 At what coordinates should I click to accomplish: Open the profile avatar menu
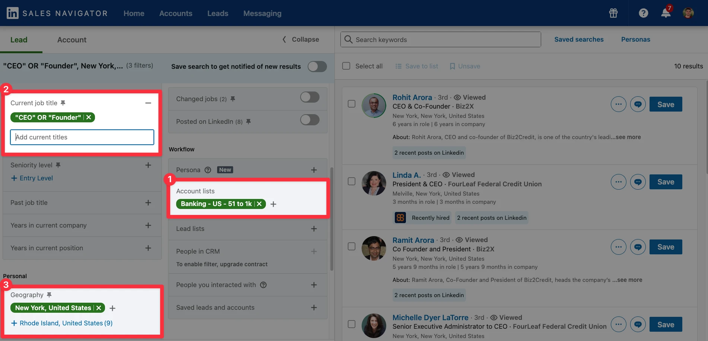[x=688, y=13]
